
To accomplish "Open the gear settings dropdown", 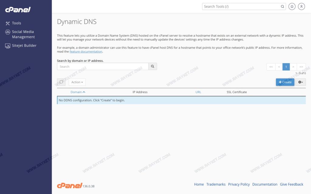I will coord(300,82).
